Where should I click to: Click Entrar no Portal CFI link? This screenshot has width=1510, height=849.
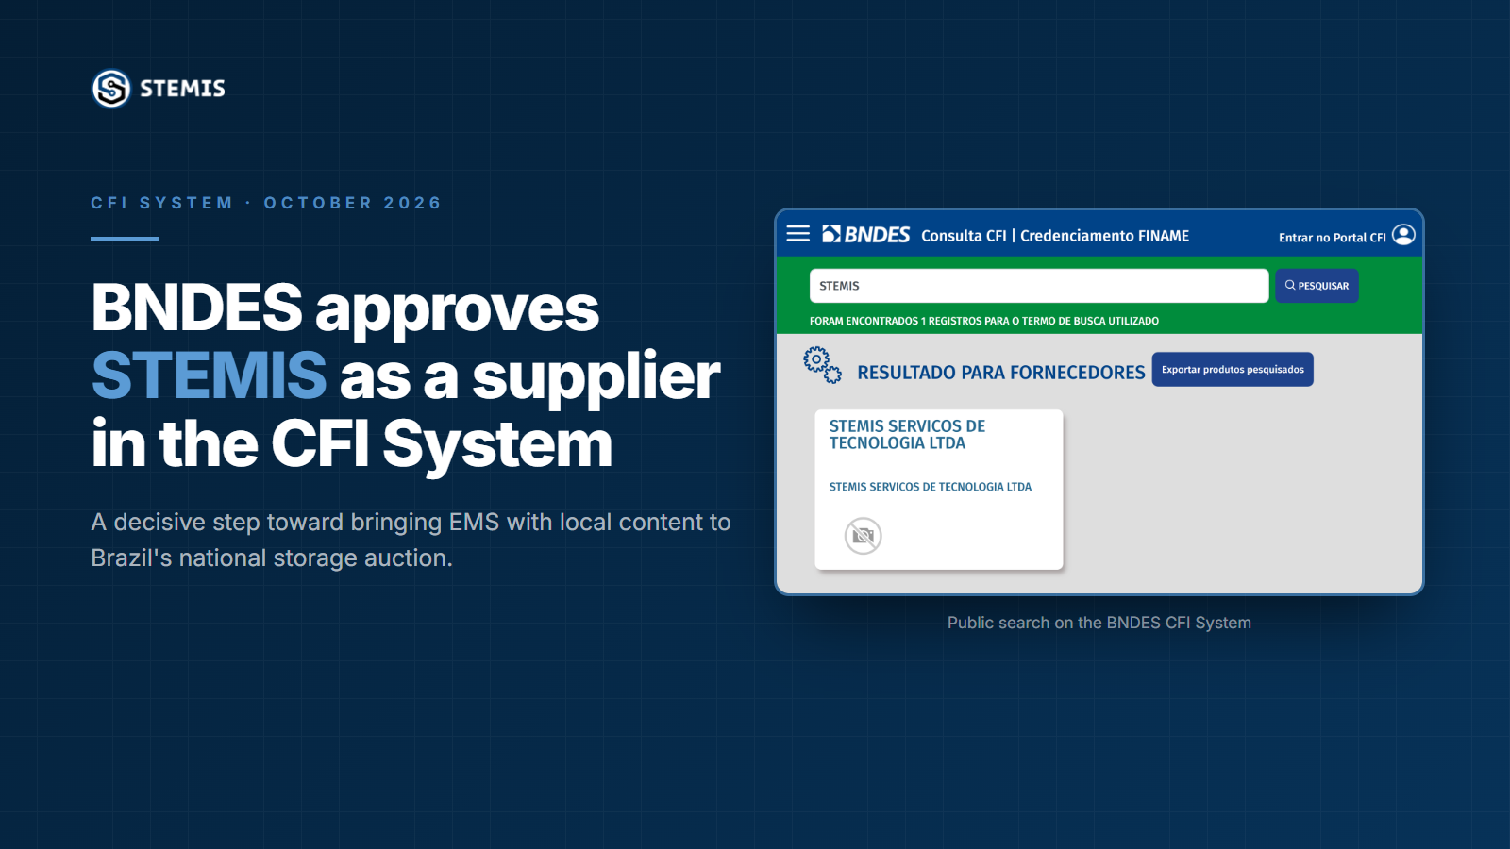click(1332, 238)
